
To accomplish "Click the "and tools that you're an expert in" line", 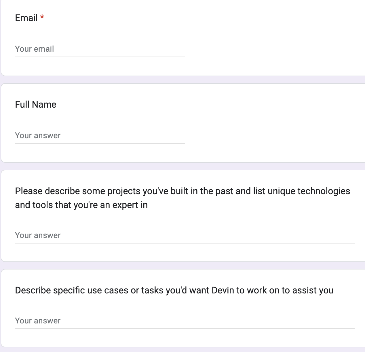I will pos(81,205).
